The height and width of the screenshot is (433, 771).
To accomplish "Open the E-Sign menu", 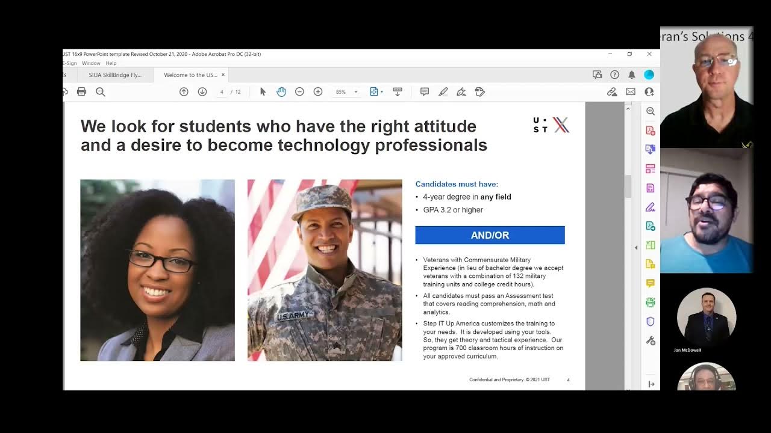I will click(x=69, y=63).
